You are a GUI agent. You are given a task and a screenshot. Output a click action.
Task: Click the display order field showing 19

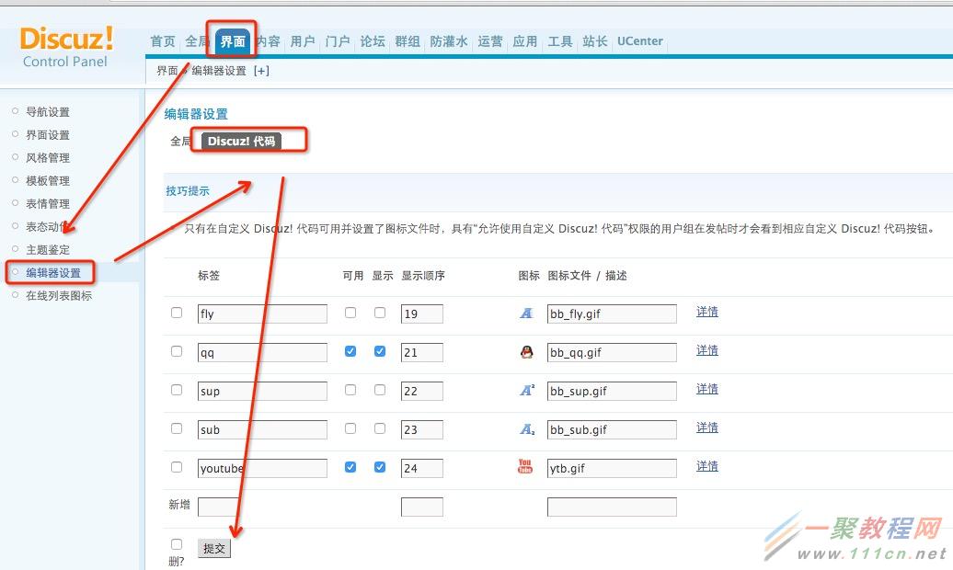pyautogui.click(x=422, y=313)
